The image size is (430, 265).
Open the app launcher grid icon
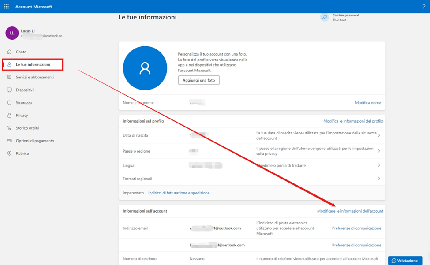[x=6, y=7]
